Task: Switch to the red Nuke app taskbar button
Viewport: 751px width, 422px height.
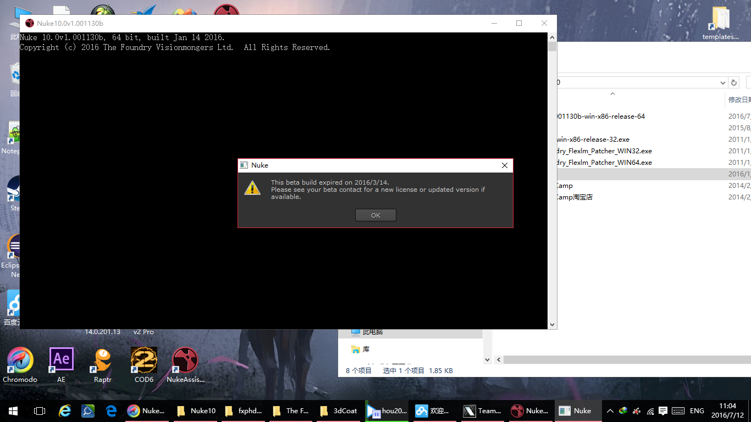Action: tap(530, 410)
